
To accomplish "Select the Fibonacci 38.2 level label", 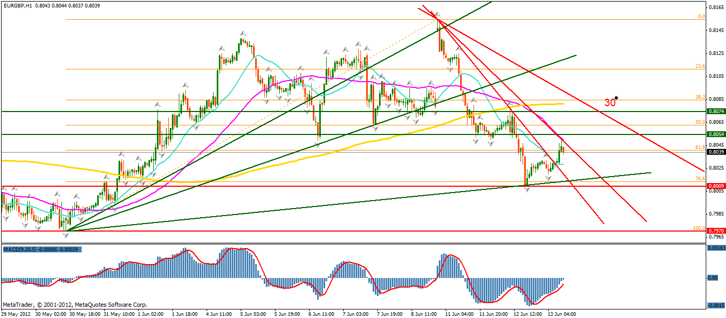I will coord(700,98).
